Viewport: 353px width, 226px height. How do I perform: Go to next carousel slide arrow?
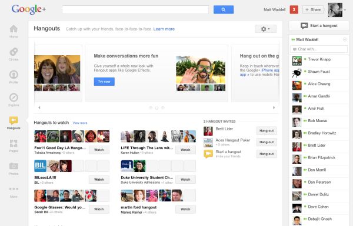(274, 107)
